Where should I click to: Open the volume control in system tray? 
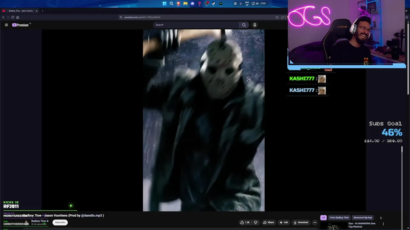[257, 4]
